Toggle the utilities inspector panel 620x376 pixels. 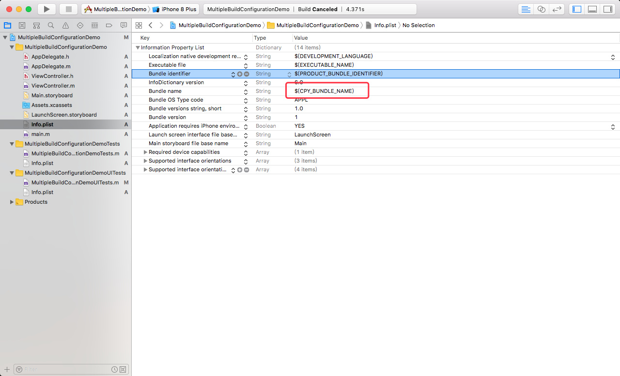[607, 9]
